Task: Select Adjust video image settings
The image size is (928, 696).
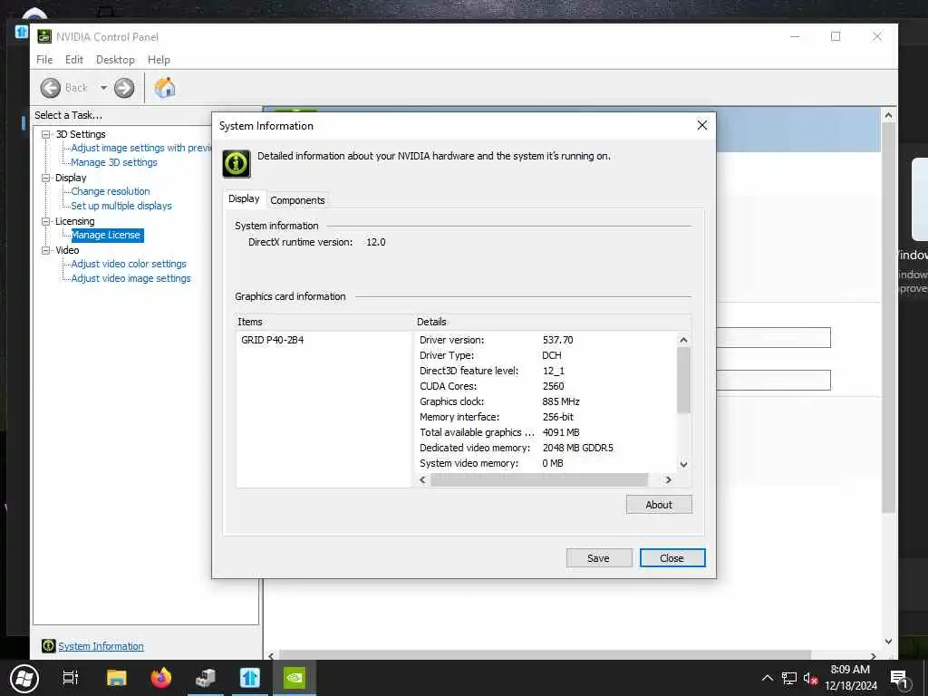Action: (130, 278)
